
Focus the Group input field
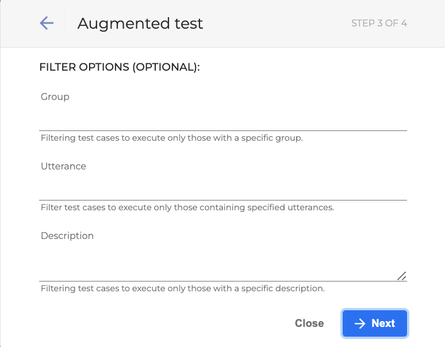tap(223, 119)
